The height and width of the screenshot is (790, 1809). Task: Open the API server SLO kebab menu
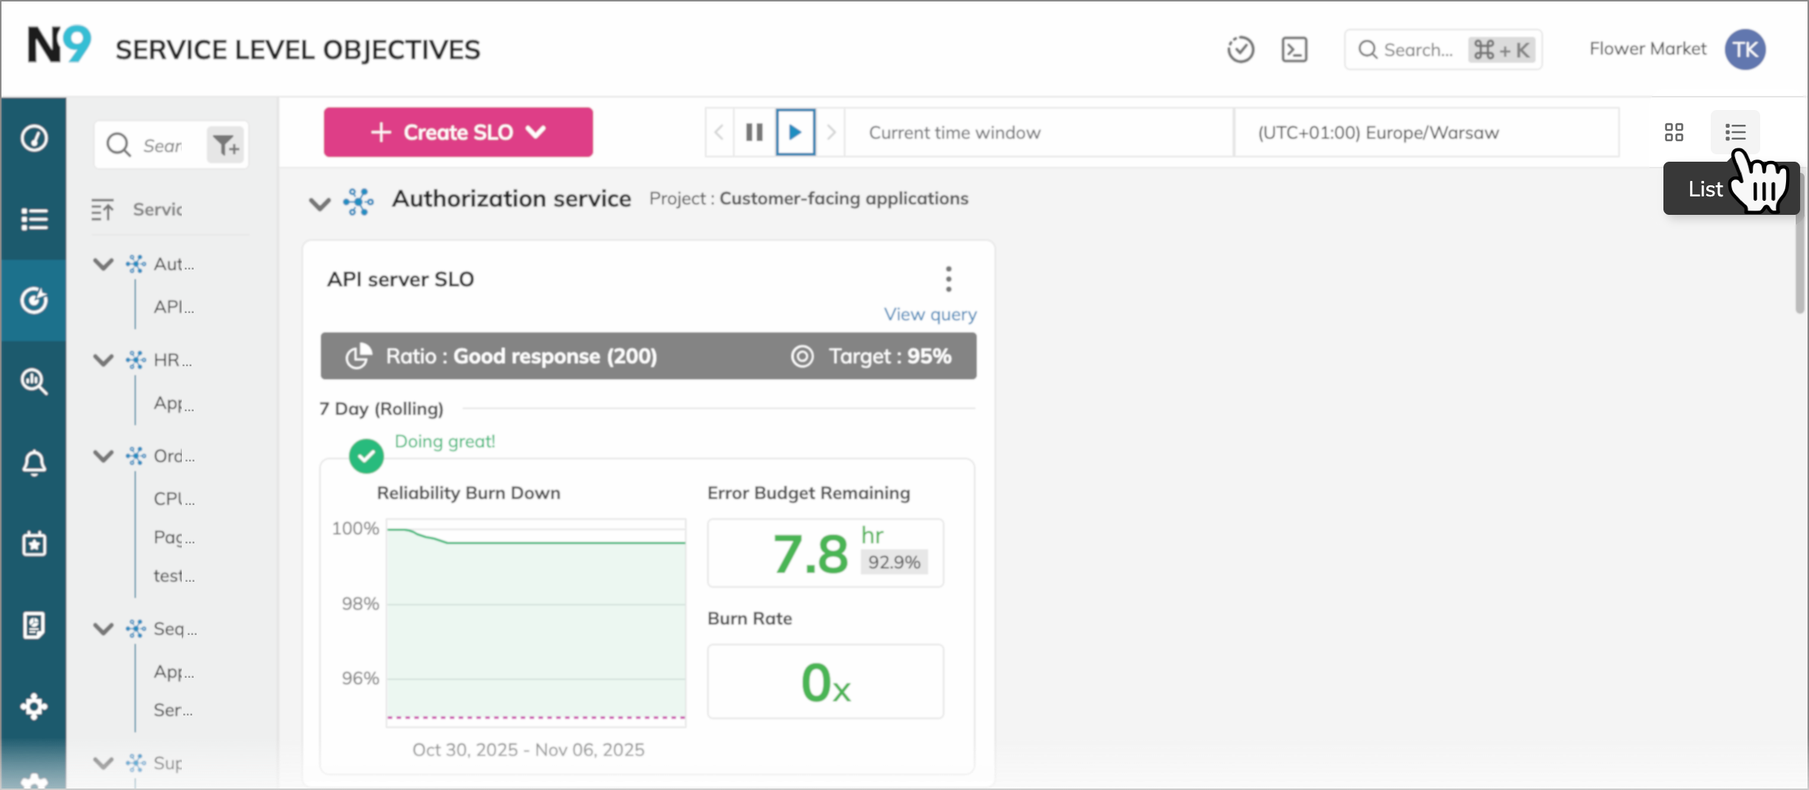(x=948, y=279)
